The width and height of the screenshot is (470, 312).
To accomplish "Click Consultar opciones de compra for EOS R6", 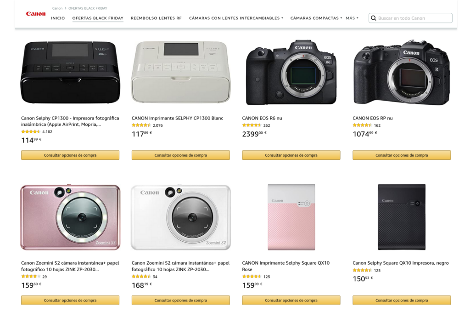I will click(x=291, y=155).
